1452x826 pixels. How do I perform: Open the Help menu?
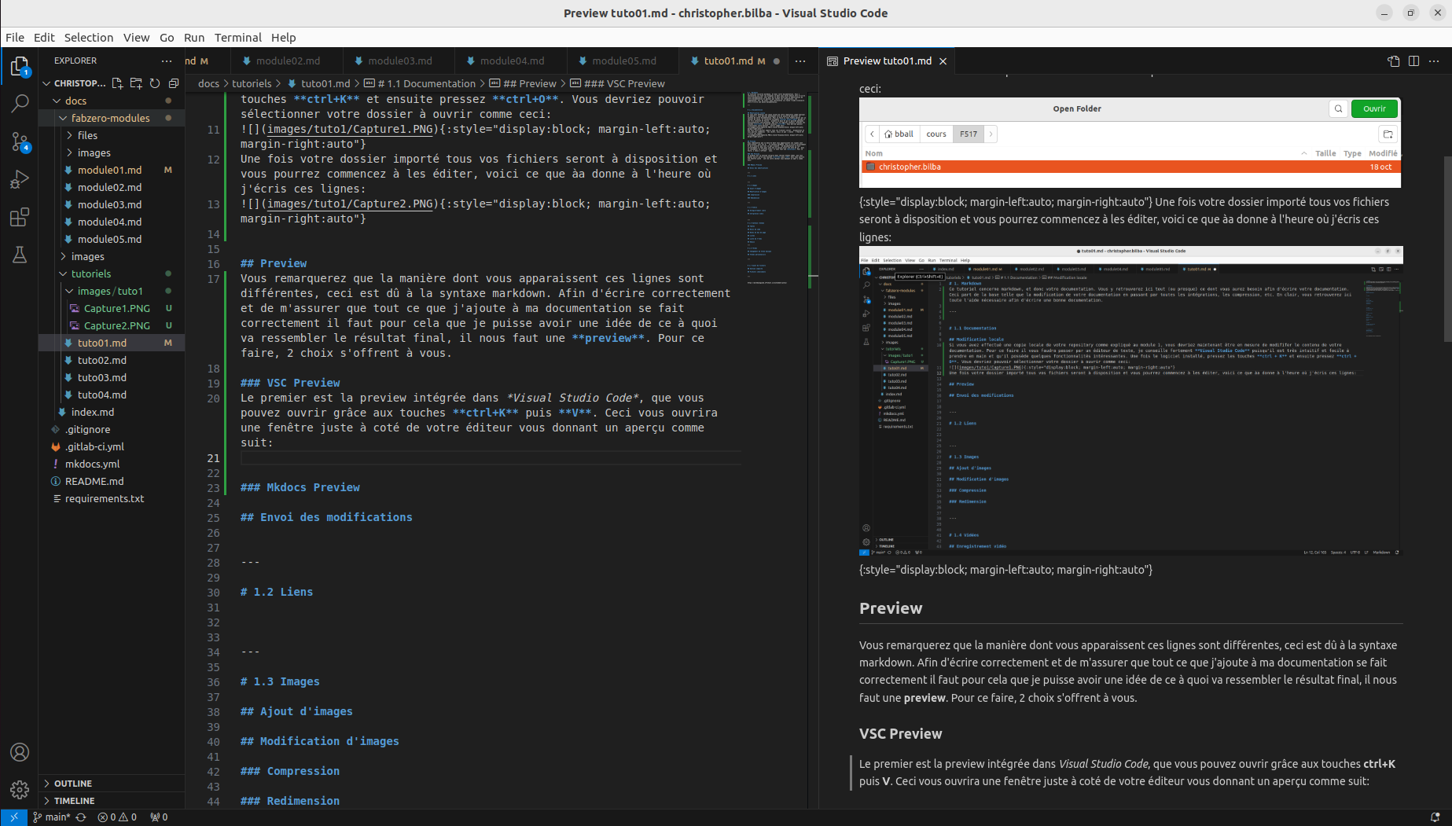[x=284, y=37]
